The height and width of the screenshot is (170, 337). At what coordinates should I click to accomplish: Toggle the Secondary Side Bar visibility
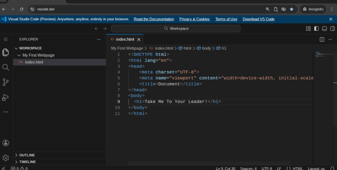(x=332, y=29)
